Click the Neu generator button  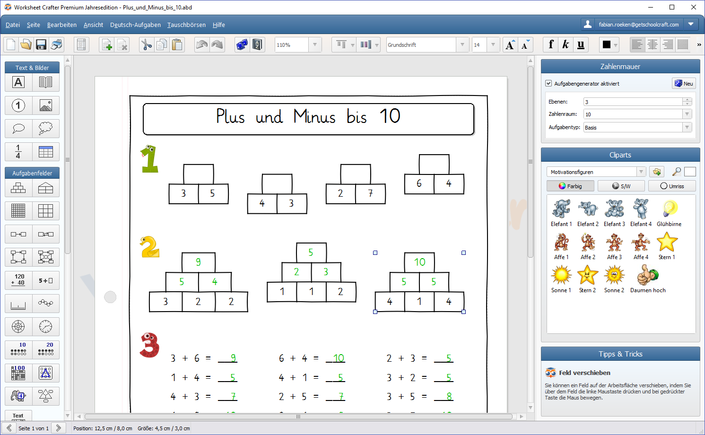coord(684,83)
